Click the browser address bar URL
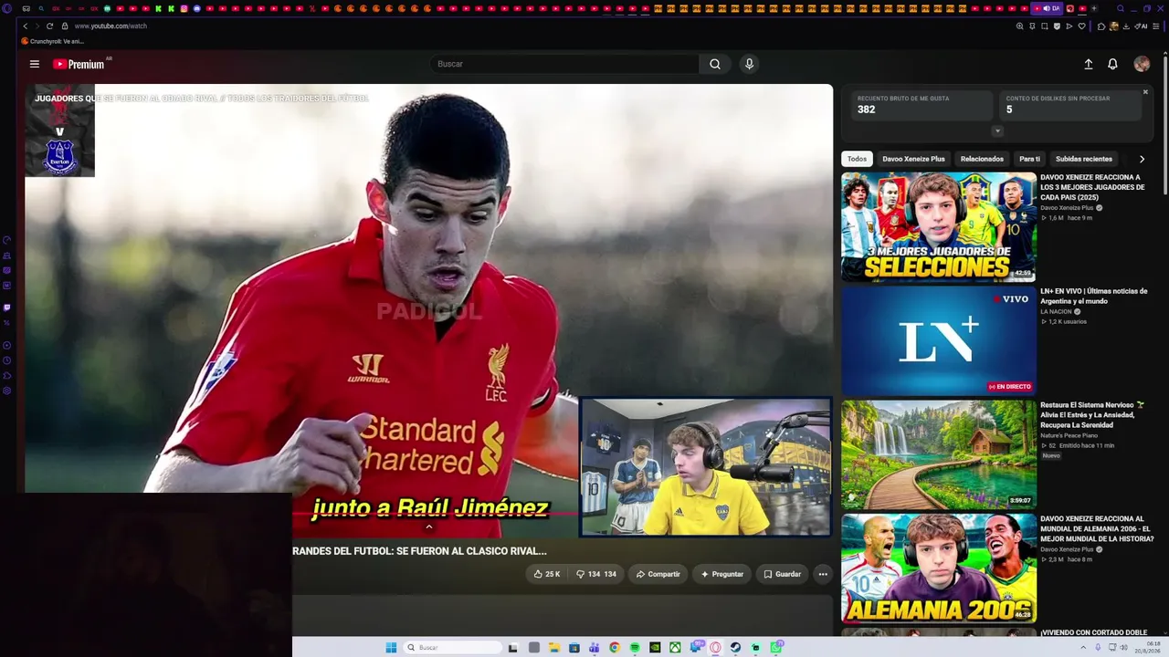 (111, 26)
